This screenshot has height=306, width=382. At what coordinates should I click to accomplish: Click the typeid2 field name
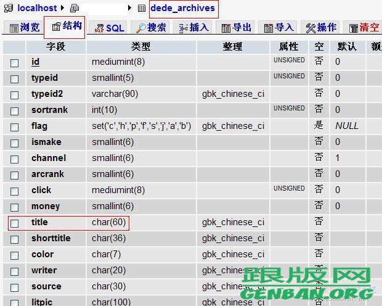coord(47,94)
